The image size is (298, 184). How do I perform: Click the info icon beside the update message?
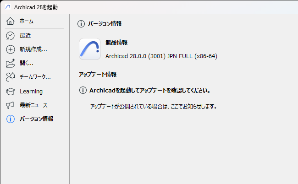[x=83, y=90]
